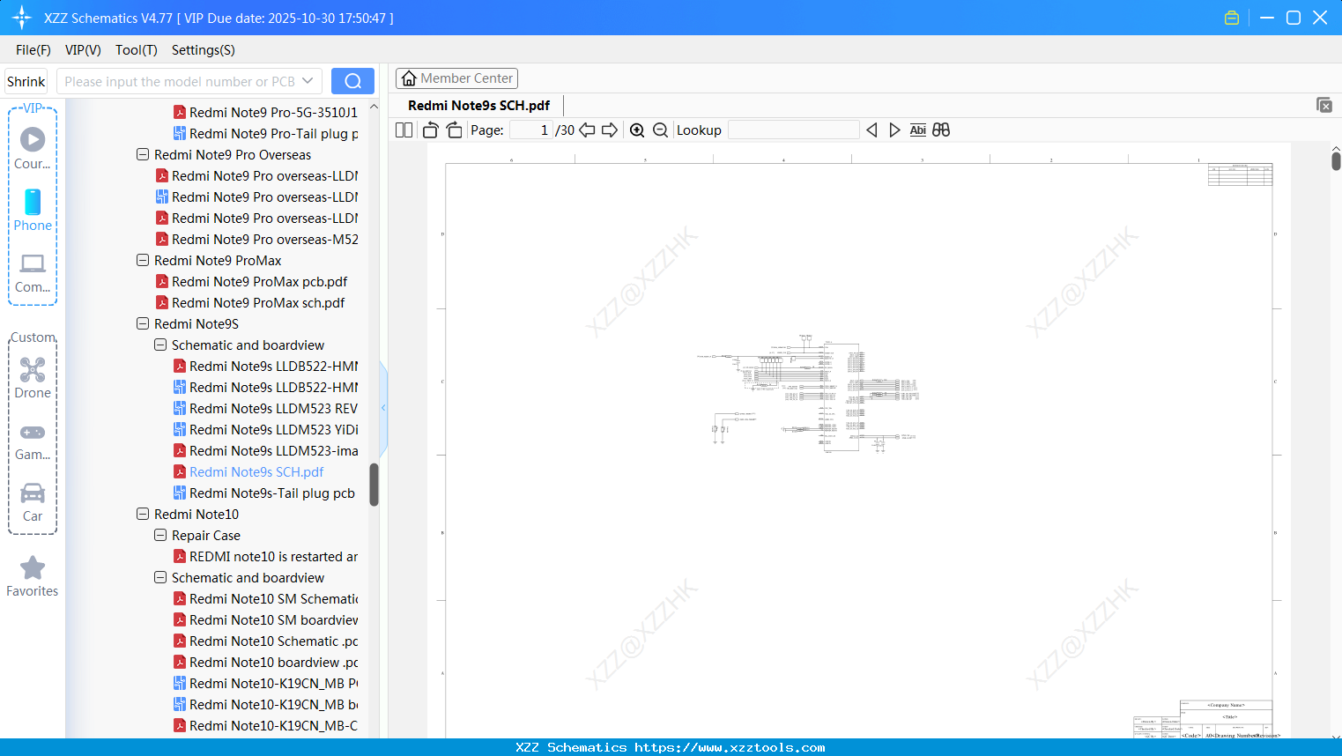The image size is (1342, 756).
Task: Zoom in on the schematic
Action: pyautogui.click(x=637, y=130)
